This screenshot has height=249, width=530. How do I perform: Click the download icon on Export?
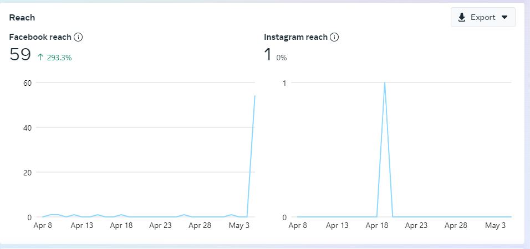point(462,17)
